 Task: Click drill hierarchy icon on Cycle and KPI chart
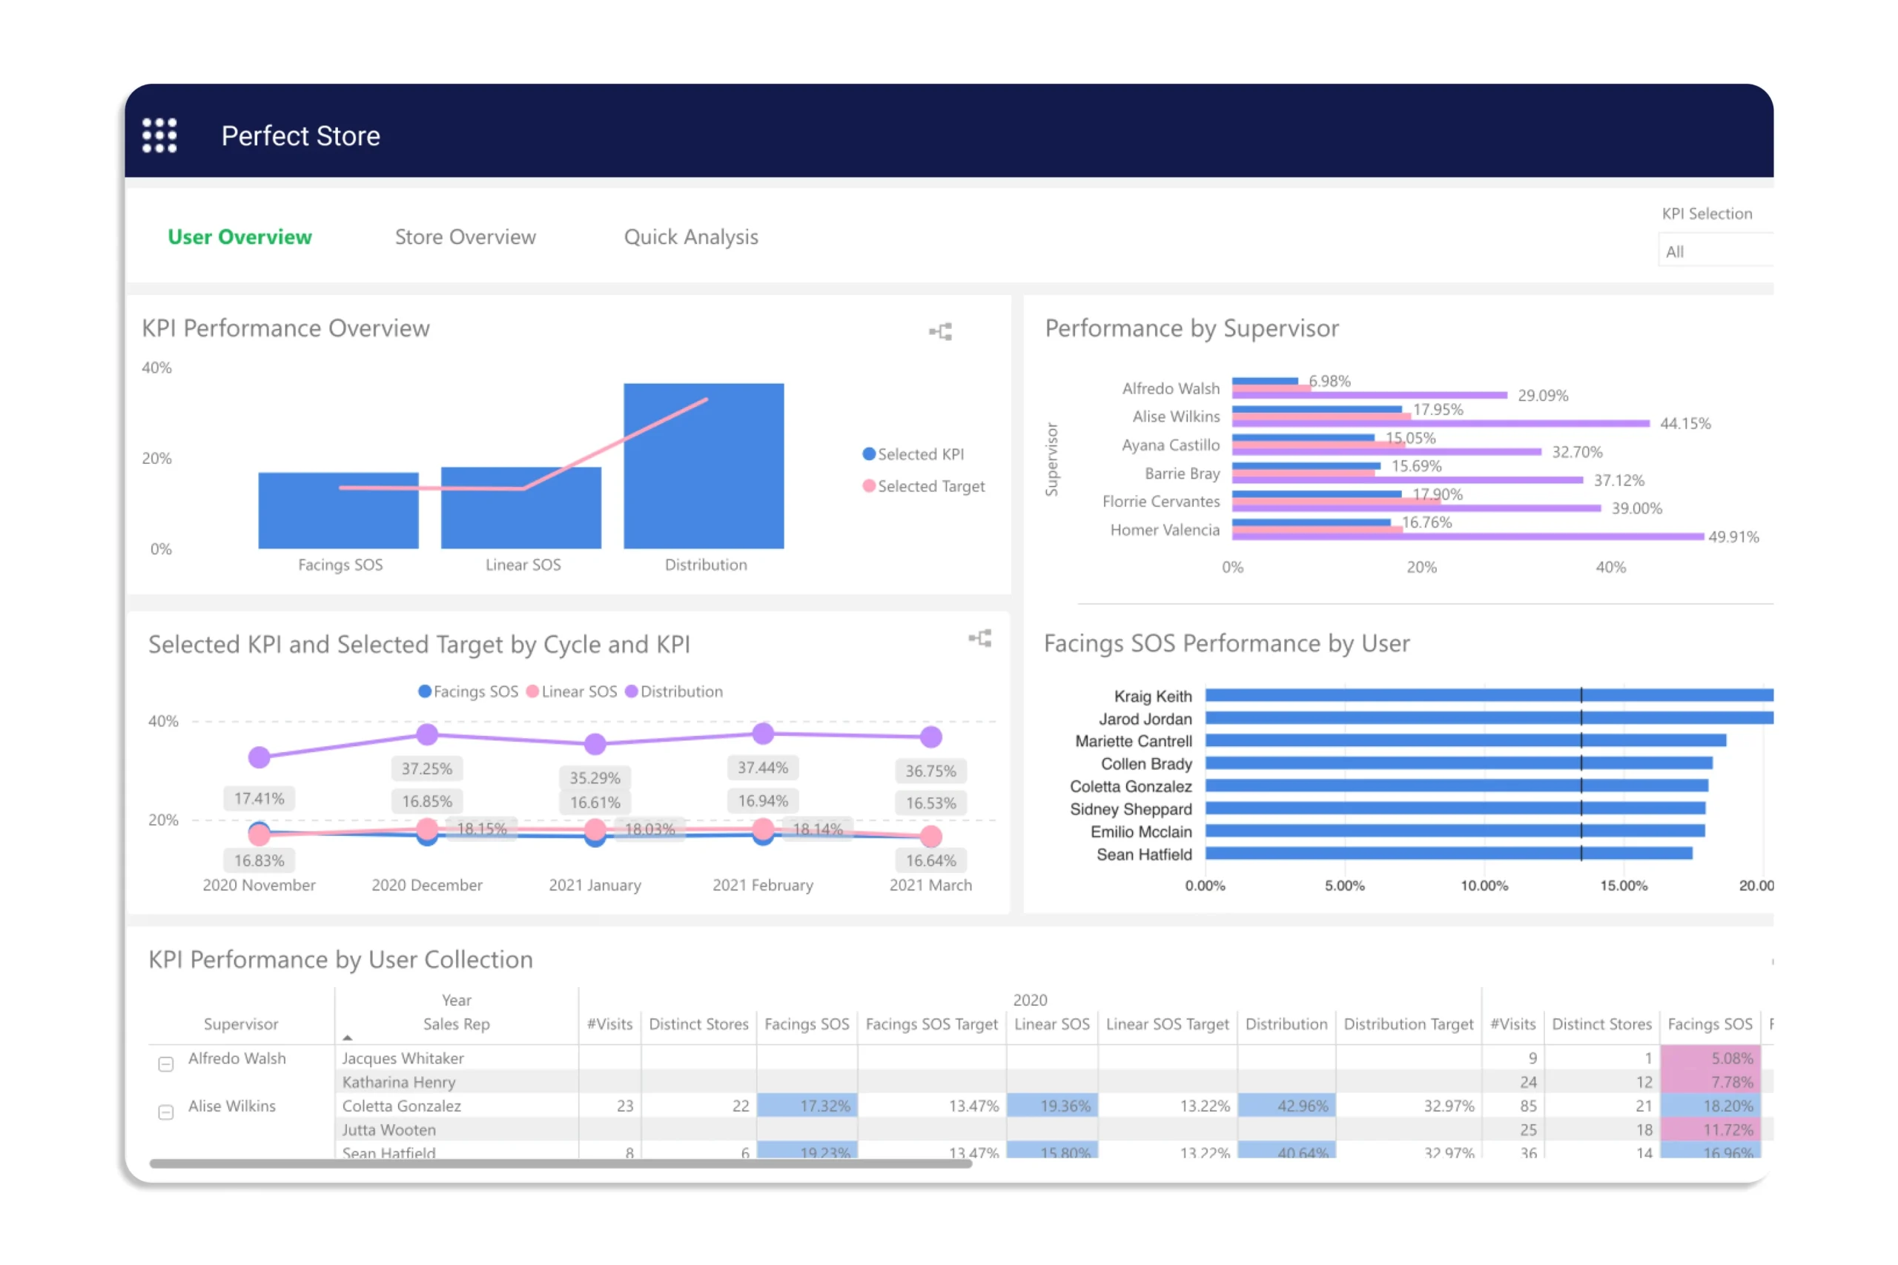(x=979, y=639)
